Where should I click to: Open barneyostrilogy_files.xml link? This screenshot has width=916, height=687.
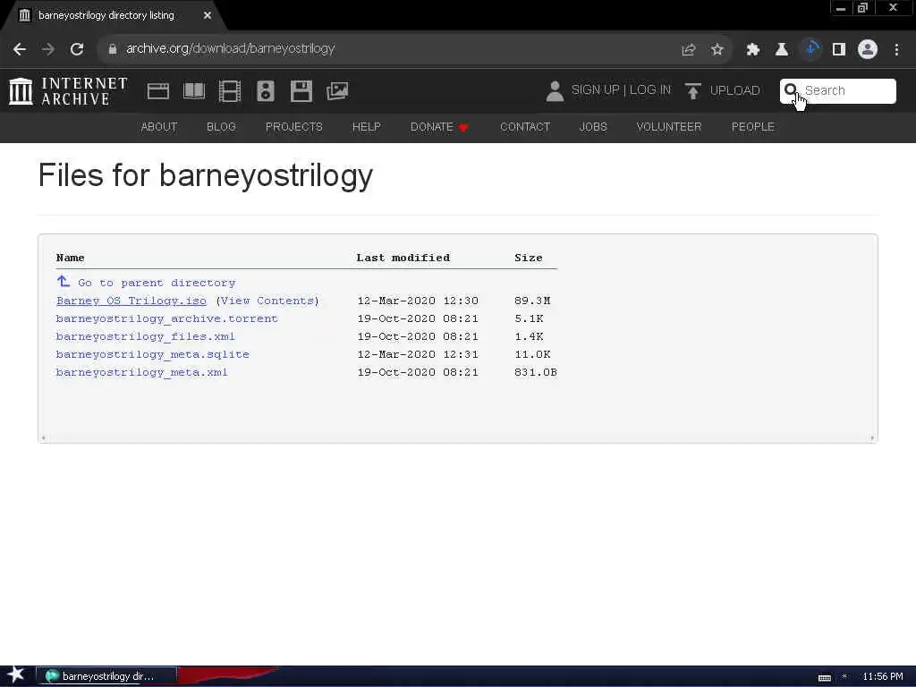(146, 336)
